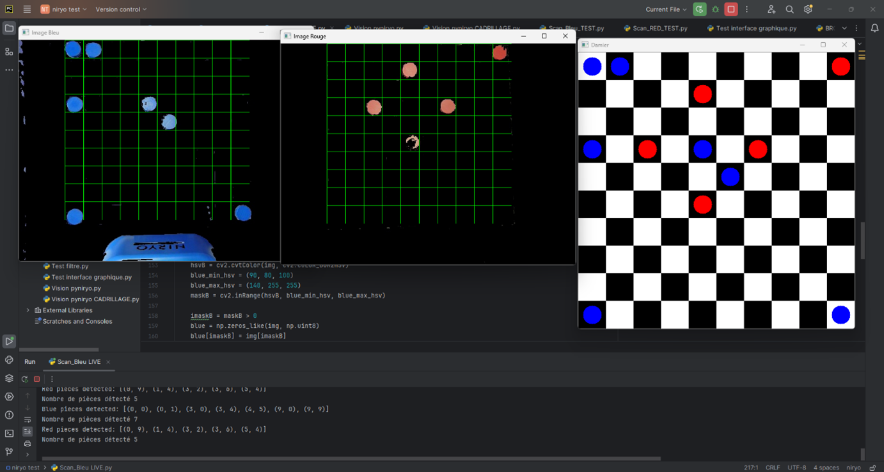Screen dimensions: 884x472
Task: Toggle the Project tool window folder icon
Action: (x=9, y=28)
